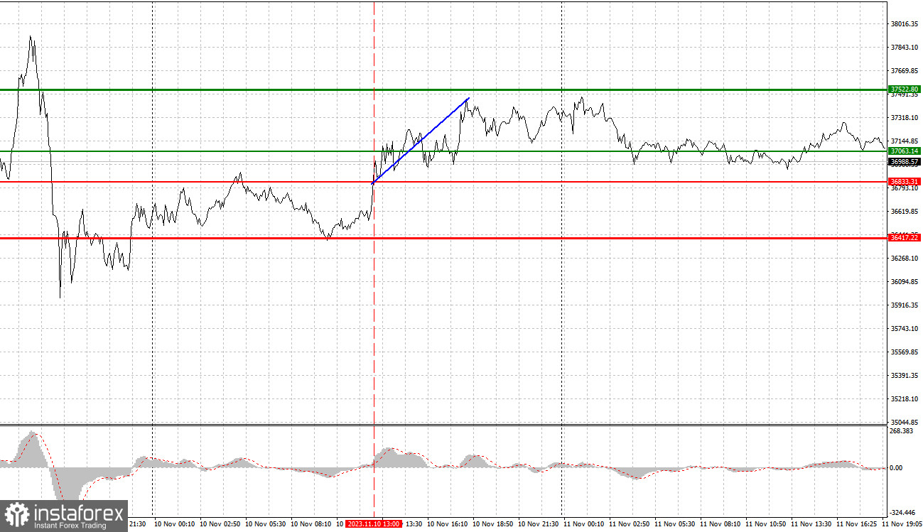The width and height of the screenshot is (923, 532).
Task: Select the red dashed vertical line
Action: coord(374,259)
